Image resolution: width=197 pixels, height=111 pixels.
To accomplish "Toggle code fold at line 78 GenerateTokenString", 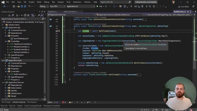I will pos(64,26).
